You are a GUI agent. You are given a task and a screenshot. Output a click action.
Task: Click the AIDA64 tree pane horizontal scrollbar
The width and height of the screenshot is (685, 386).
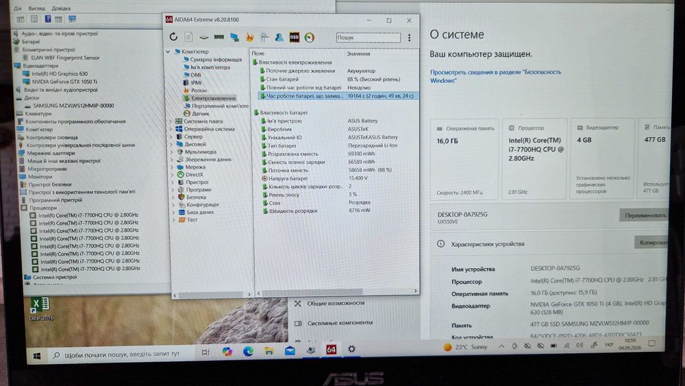click(212, 295)
